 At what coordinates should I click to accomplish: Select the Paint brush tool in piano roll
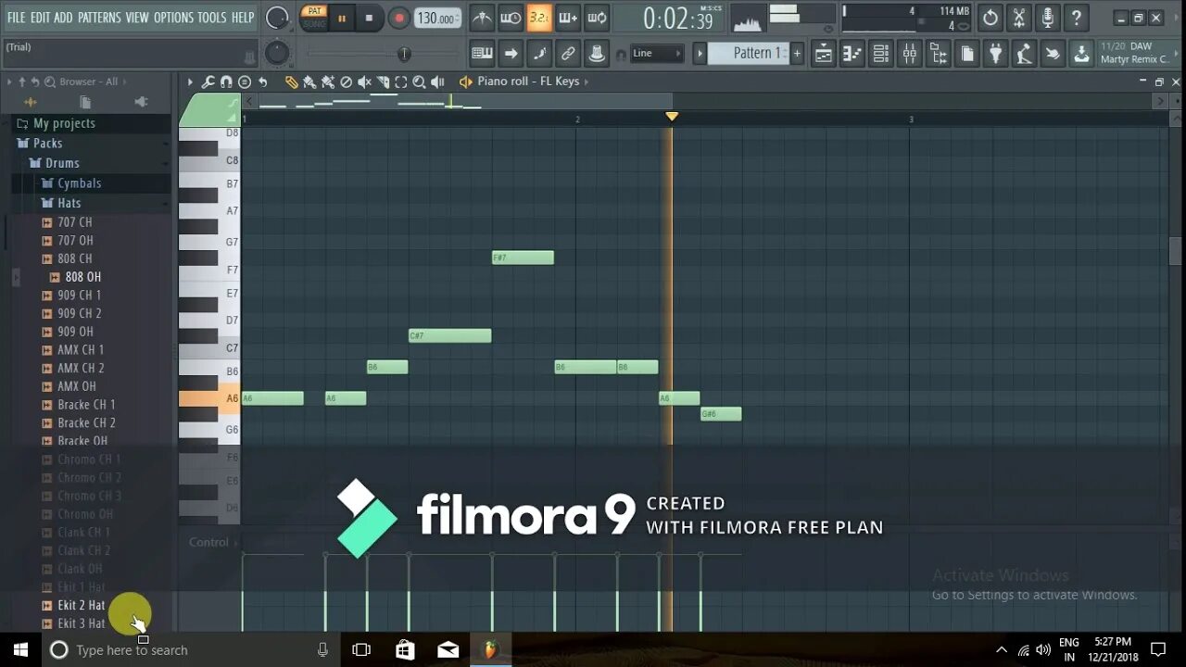tap(309, 82)
